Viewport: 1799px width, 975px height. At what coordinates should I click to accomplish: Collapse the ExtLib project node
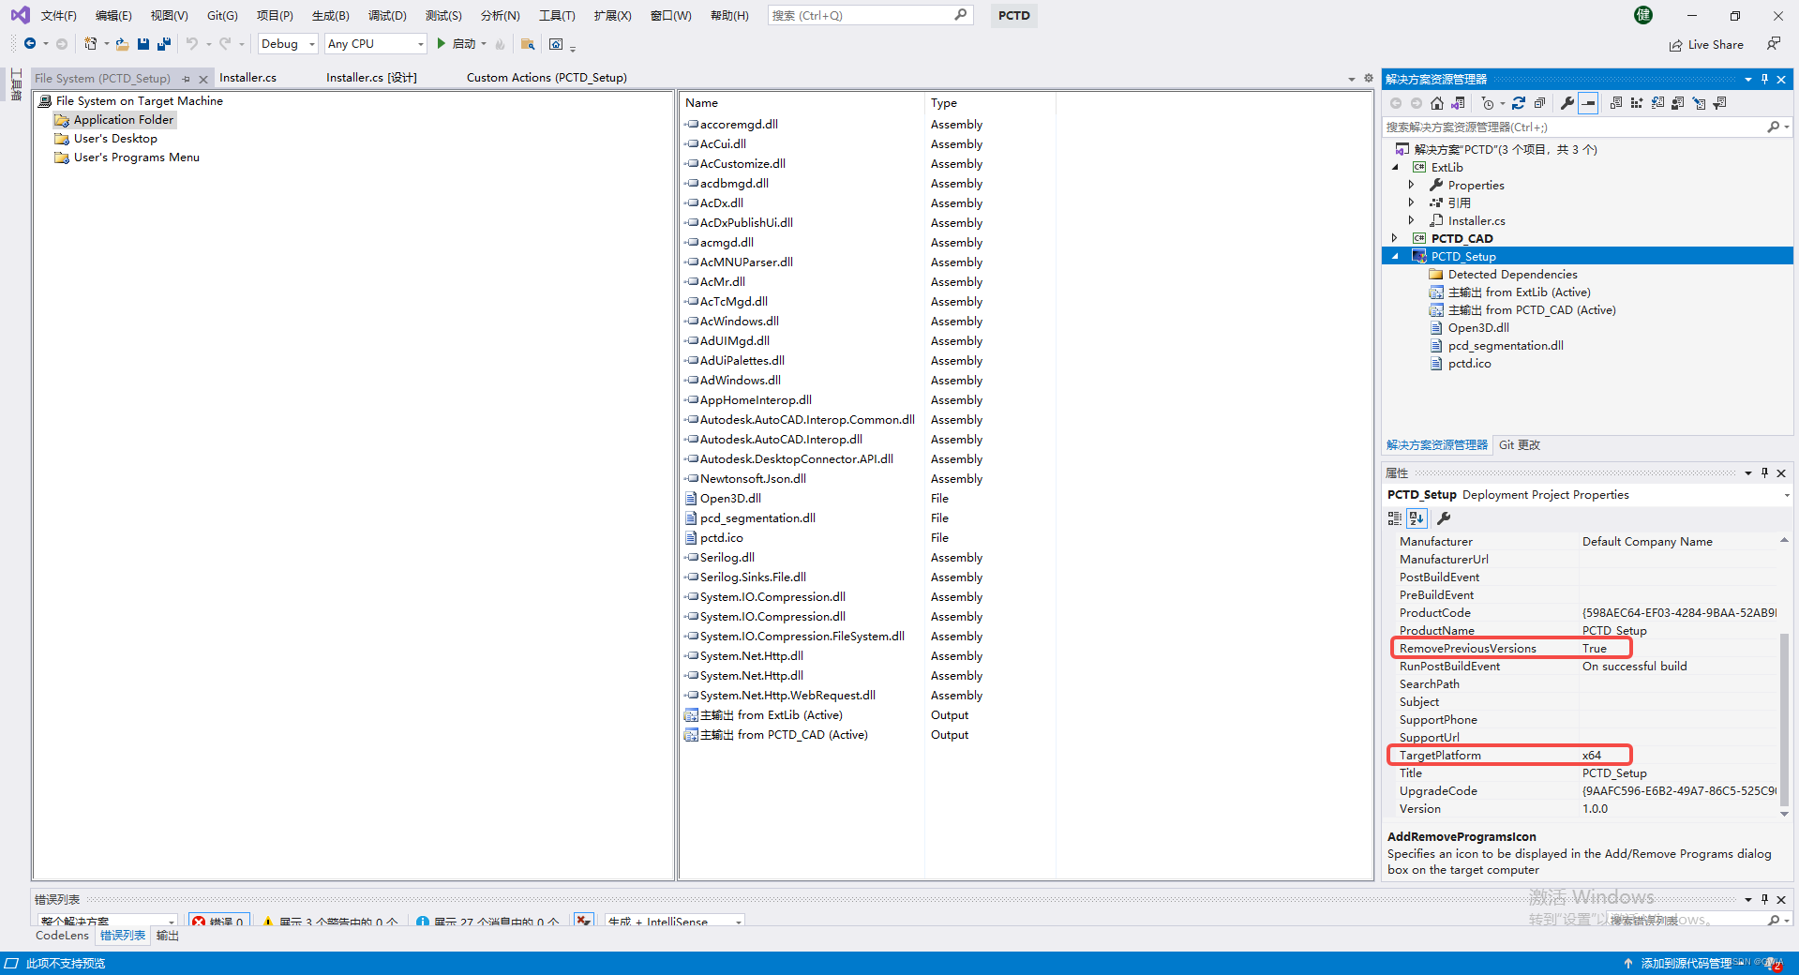click(1395, 167)
